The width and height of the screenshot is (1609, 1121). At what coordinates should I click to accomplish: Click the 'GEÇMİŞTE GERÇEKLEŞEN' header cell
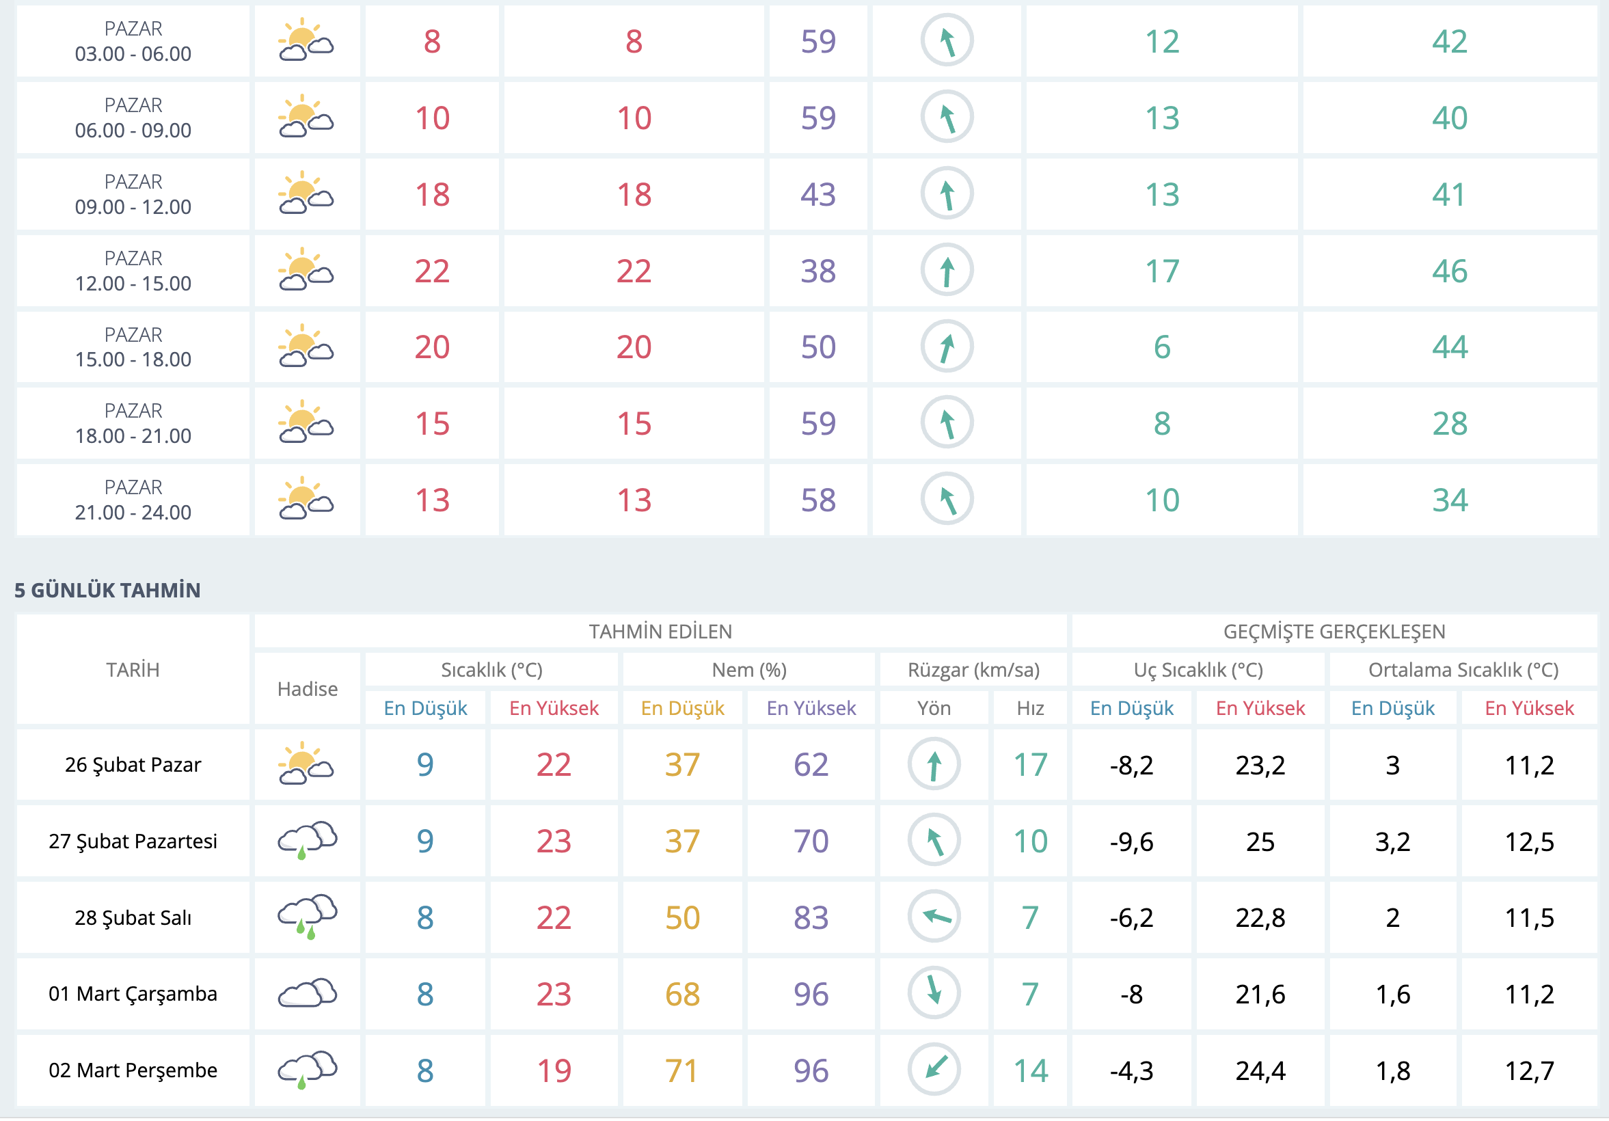pos(1334,632)
